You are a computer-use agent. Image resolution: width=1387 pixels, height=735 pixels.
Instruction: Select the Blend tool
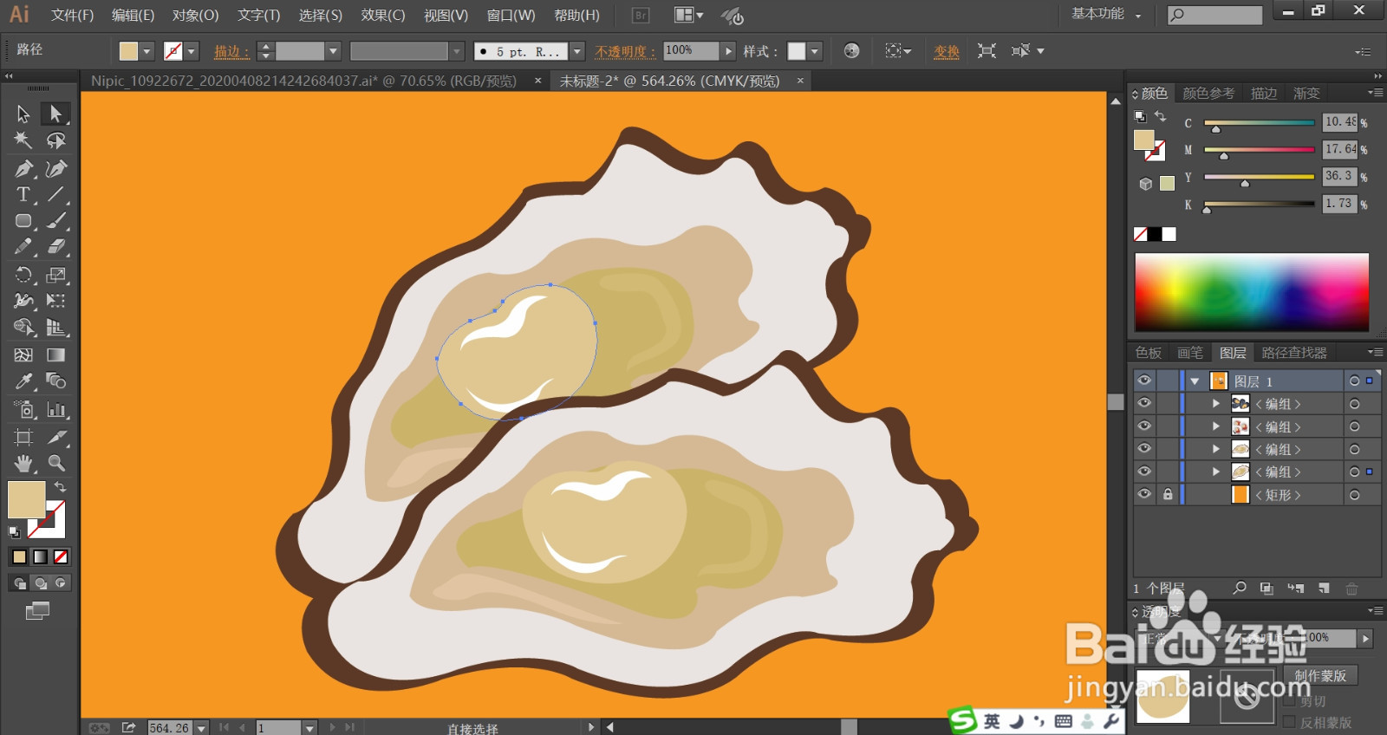56,381
